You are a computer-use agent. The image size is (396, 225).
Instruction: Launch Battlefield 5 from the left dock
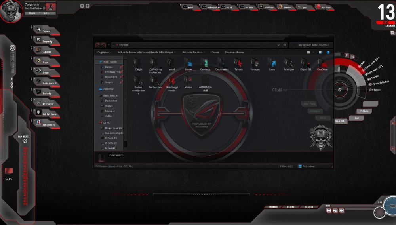tap(48, 124)
